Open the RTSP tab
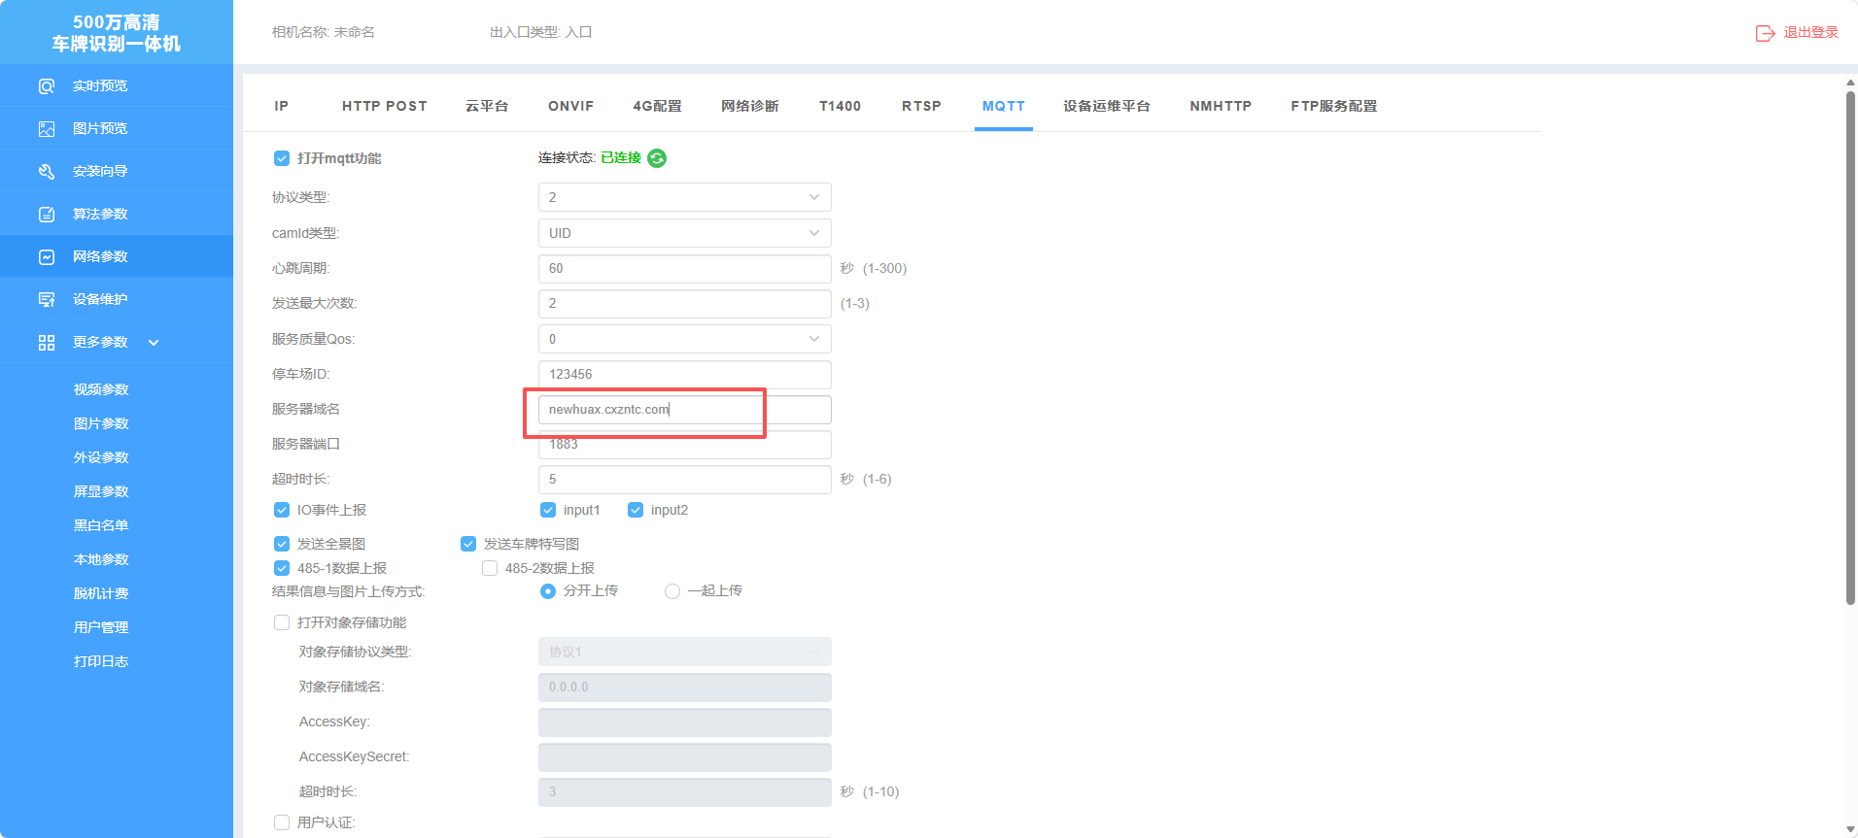1858x838 pixels. [921, 106]
